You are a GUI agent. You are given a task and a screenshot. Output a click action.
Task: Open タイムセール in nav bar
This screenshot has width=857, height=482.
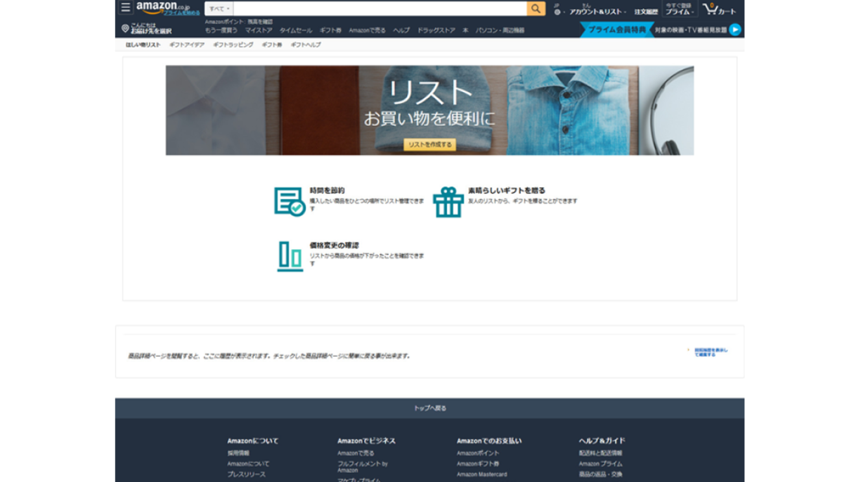tap(295, 30)
